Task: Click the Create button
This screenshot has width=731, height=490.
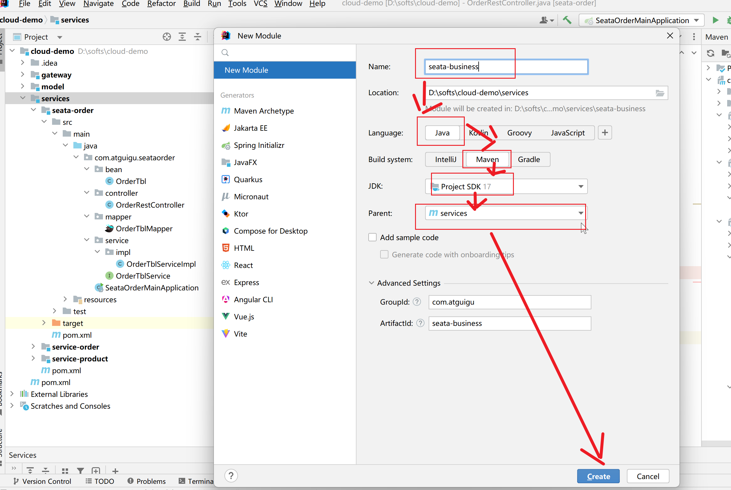Action: point(598,476)
